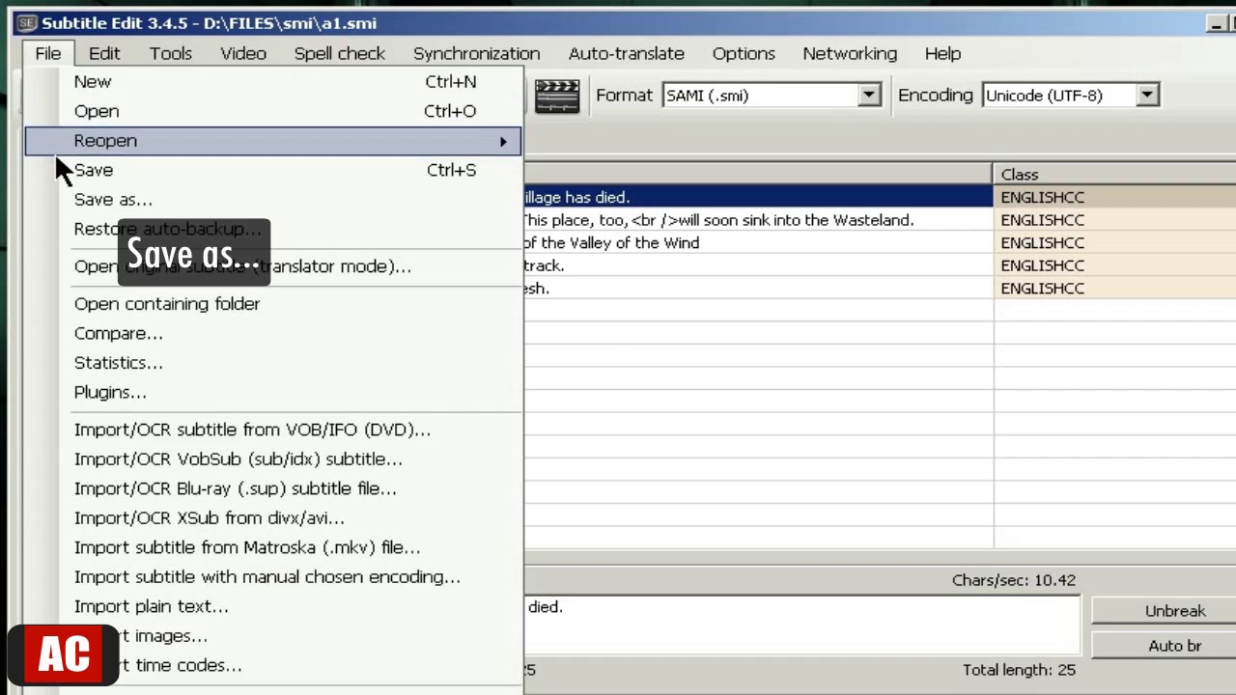The height and width of the screenshot is (695, 1236).
Task: Click the Subtitle Edit title bar icon
Action: pos(26,22)
